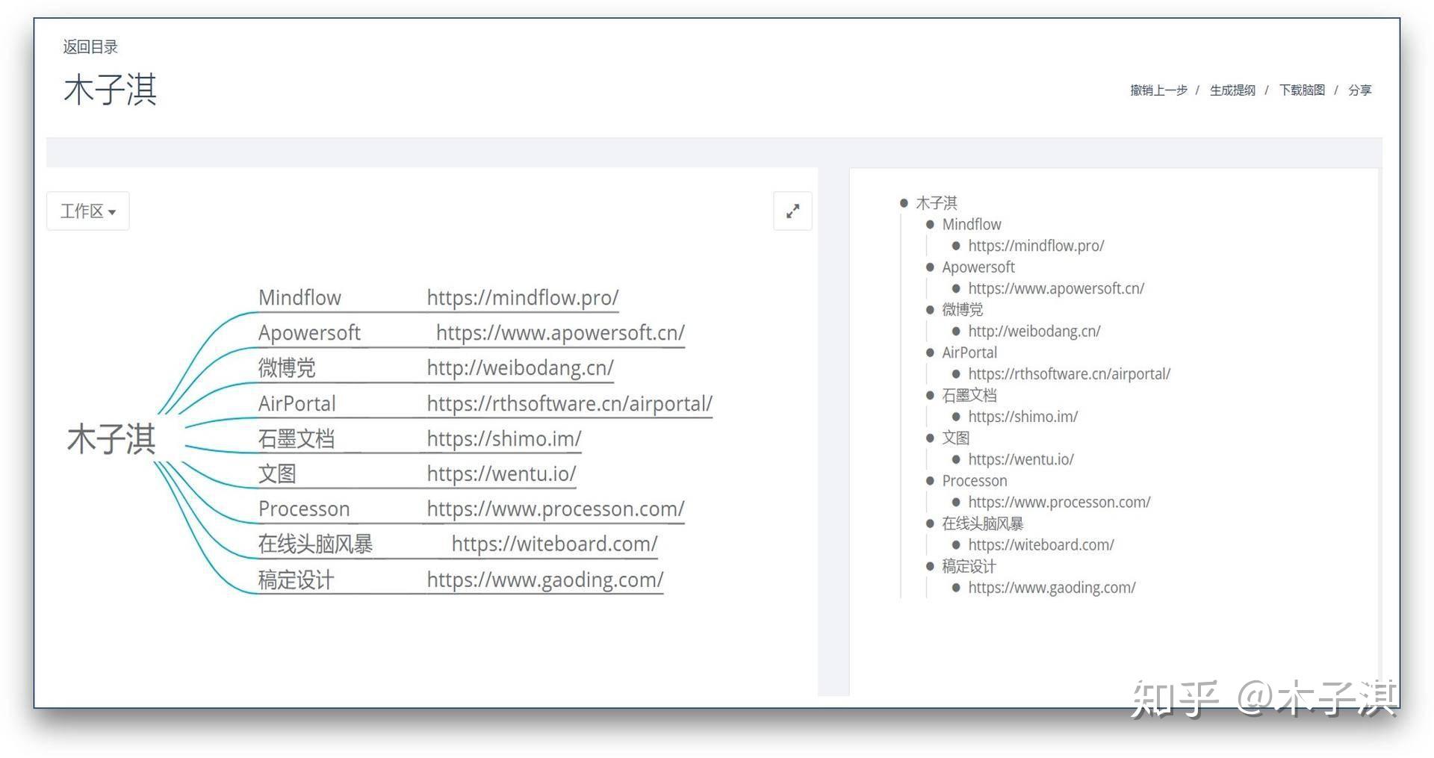The image size is (1434, 758).
Task: Click https://wentu.io/ node in mind map
Action: pyautogui.click(x=501, y=474)
